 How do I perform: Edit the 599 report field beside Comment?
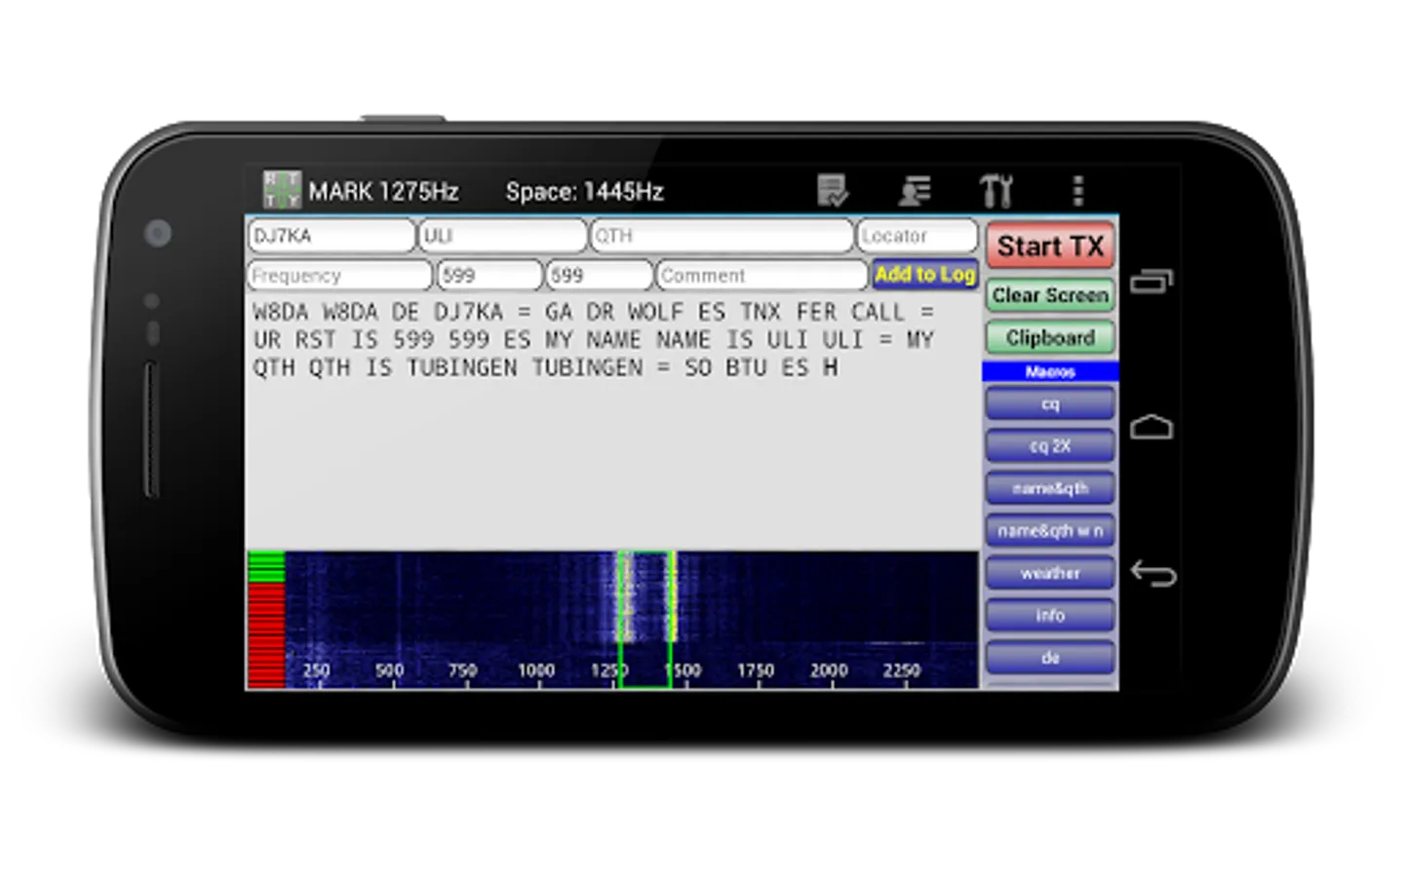click(x=599, y=276)
